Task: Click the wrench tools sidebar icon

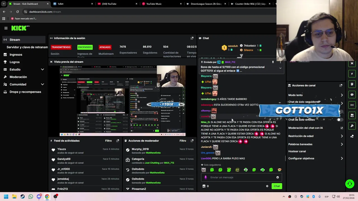Action: pyautogui.click(x=352, y=126)
